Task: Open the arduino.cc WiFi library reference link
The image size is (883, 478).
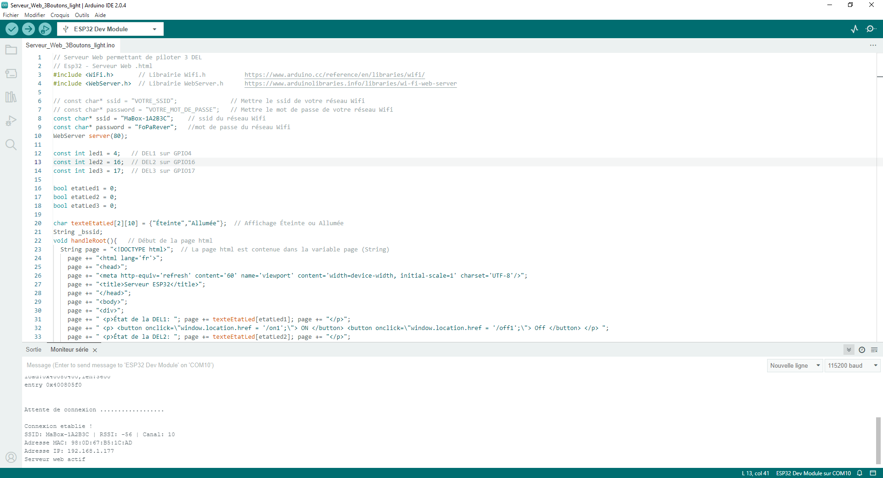Action: coord(334,75)
